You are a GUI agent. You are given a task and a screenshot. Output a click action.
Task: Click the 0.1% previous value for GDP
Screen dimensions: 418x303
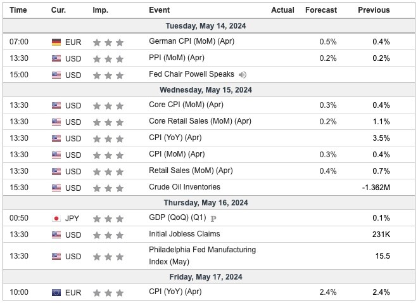(381, 218)
